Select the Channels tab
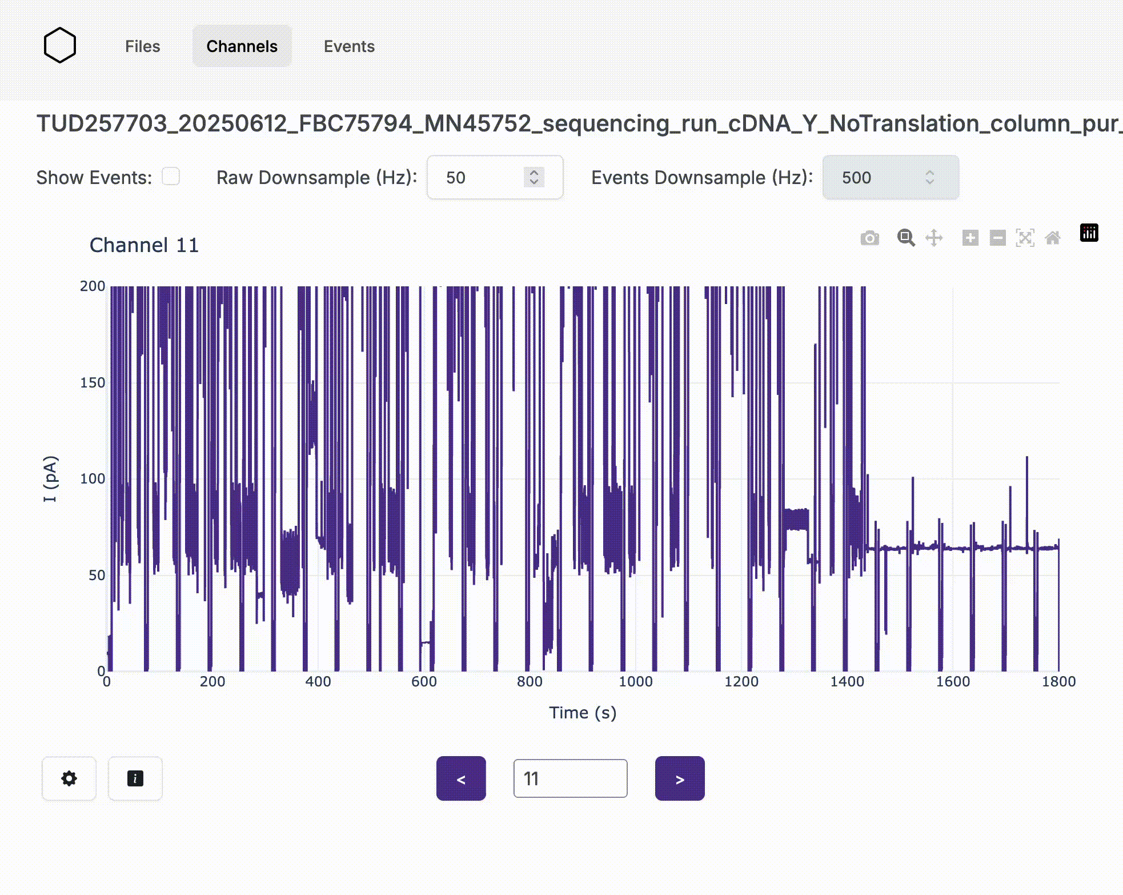This screenshot has width=1123, height=895. point(242,46)
